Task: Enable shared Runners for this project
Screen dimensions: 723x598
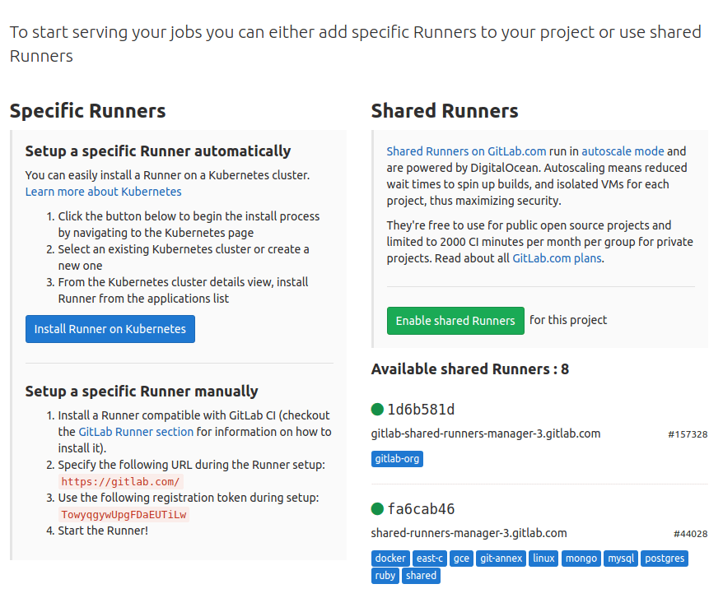Action: 455,321
